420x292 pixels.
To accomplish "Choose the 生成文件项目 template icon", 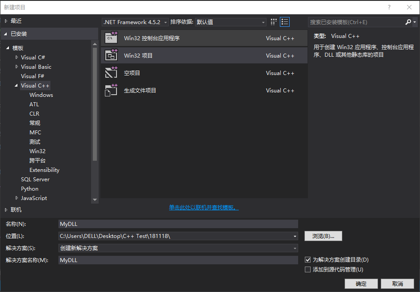I will point(111,90).
